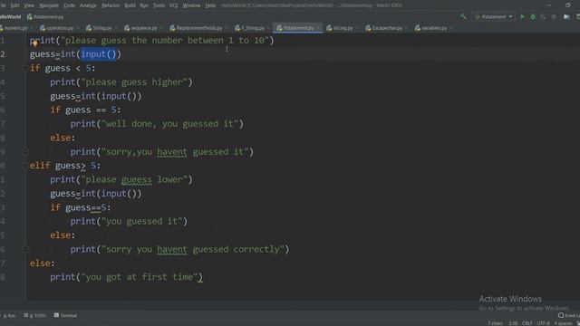Open the Event Log icon in status bar
This screenshot has height=326, width=580.
pos(561,315)
